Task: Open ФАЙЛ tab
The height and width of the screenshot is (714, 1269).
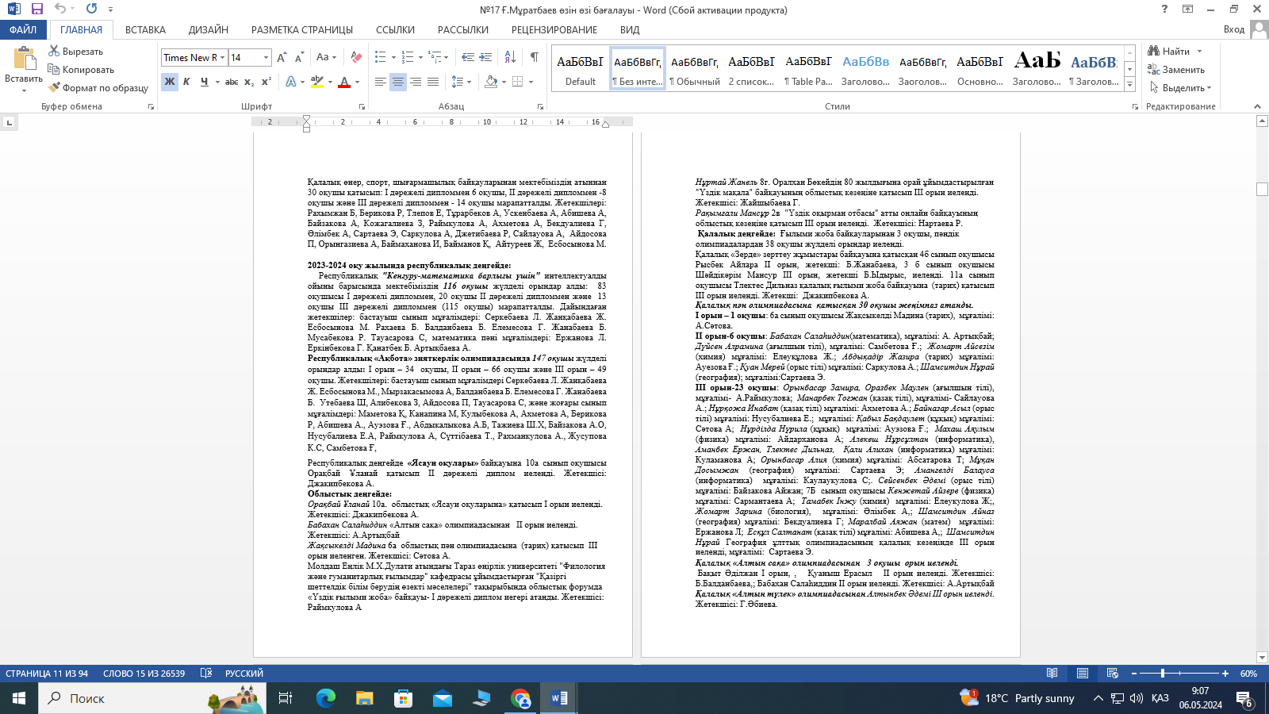Action: coord(23,29)
